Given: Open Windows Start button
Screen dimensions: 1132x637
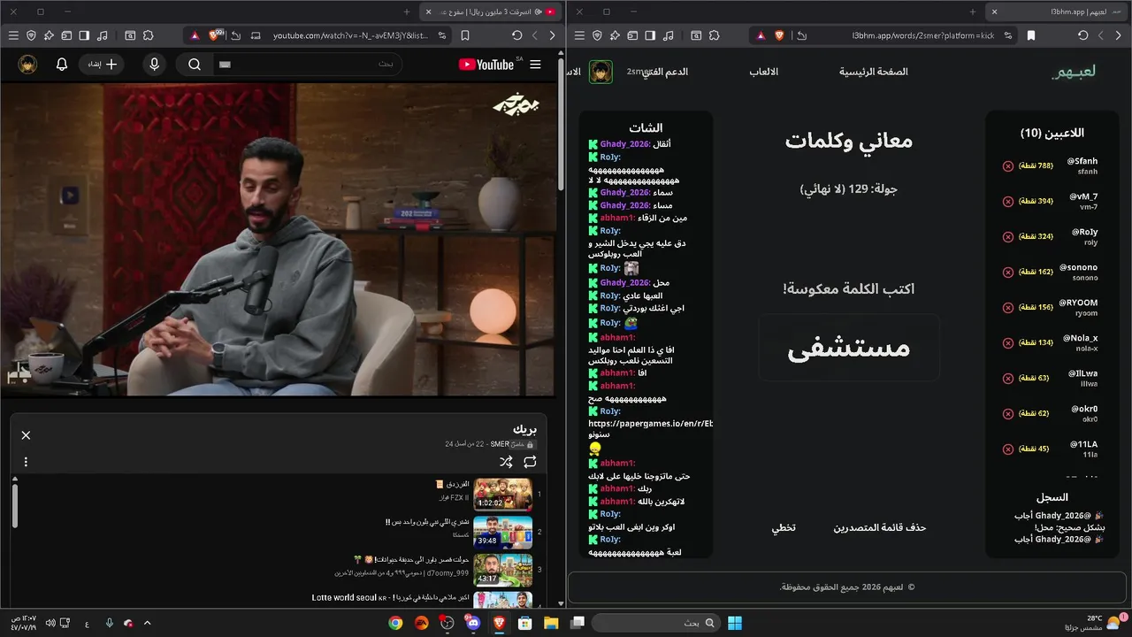Looking at the screenshot, I should (x=735, y=623).
